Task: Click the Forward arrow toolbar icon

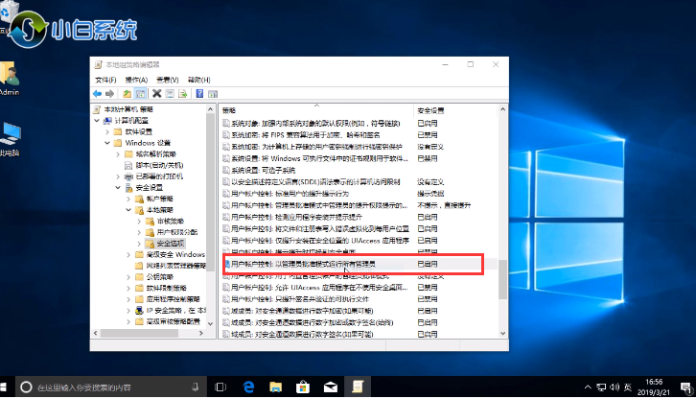Action: coord(110,93)
